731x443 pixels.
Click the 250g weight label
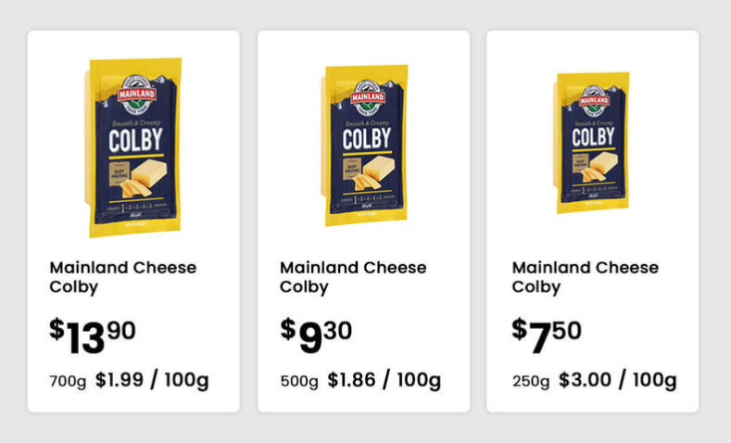click(531, 382)
